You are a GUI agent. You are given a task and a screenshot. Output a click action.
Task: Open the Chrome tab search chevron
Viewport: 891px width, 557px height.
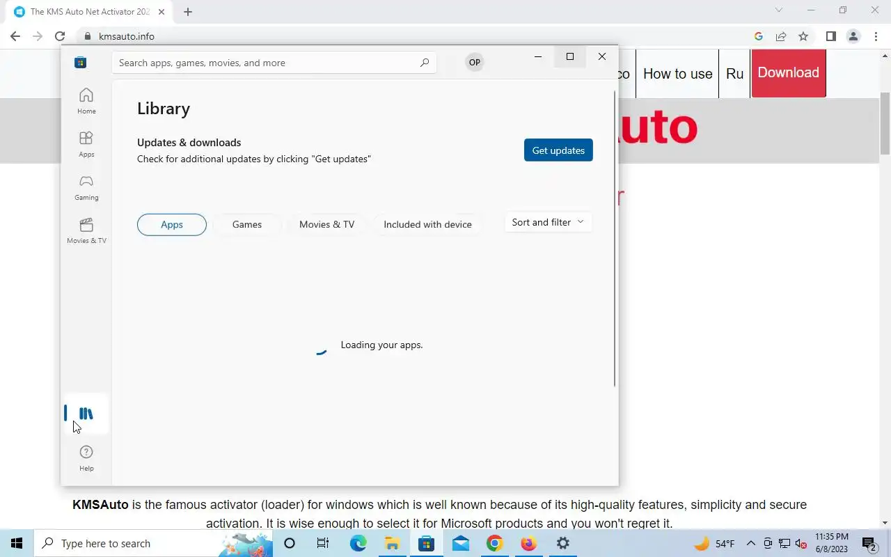tap(779, 10)
